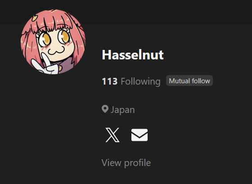This screenshot has height=184, width=252.
Task: Click the gray Mutual follow label
Action: [x=189, y=81]
